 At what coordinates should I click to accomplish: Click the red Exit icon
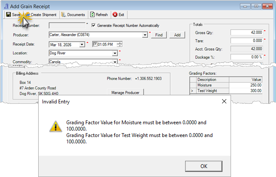[x=115, y=14]
